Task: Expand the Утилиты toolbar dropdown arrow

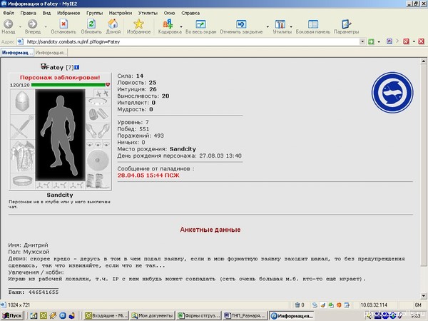Action: 291,27
